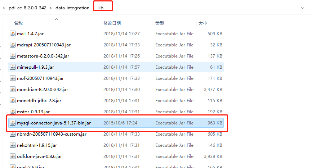Click date 2018/11/14 17:26 of metastore jar
The width and height of the screenshot is (311, 168).
click(x=121, y=56)
